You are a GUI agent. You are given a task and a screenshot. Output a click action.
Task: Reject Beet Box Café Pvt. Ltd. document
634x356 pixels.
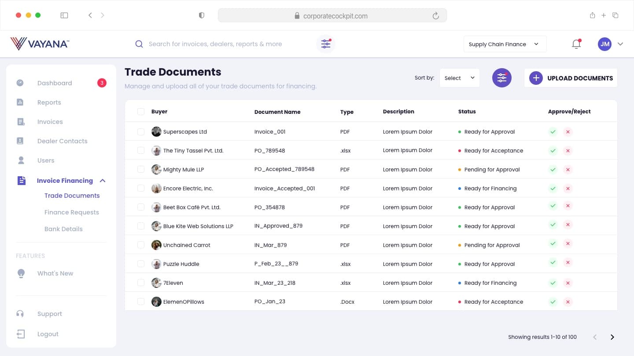click(x=568, y=206)
